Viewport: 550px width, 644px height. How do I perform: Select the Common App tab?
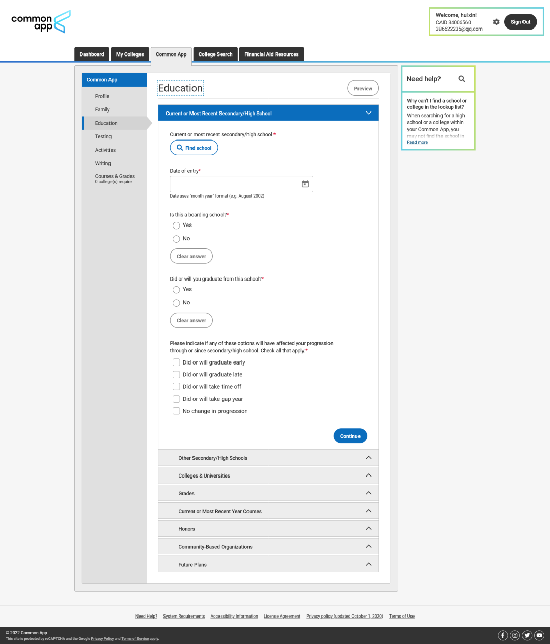click(171, 54)
